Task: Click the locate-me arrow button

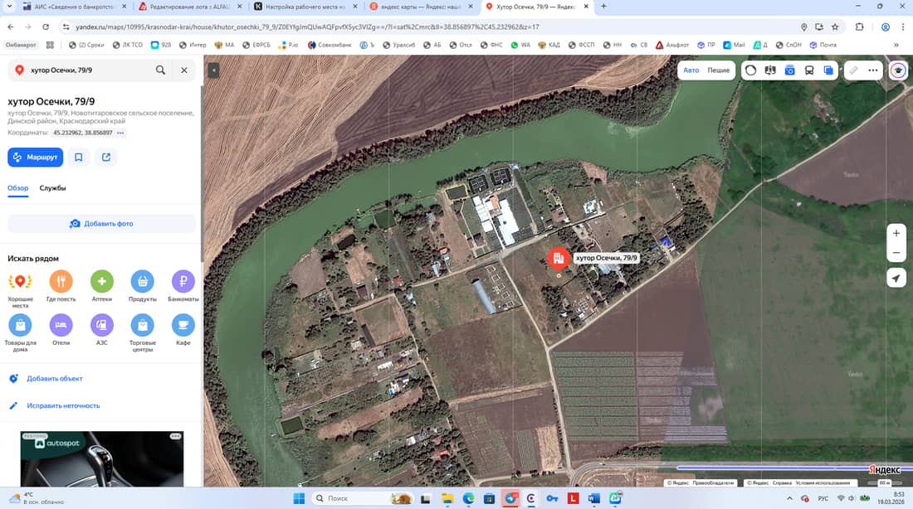Action: [x=896, y=279]
